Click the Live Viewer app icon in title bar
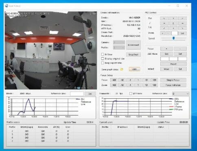The image size is (197, 151). click(7, 6)
